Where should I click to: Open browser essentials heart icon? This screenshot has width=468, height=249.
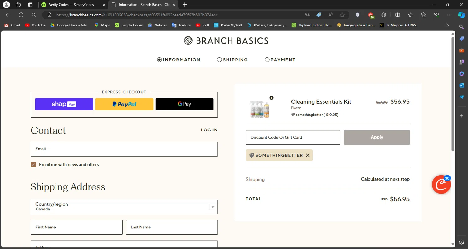click(x=436, y=15)
